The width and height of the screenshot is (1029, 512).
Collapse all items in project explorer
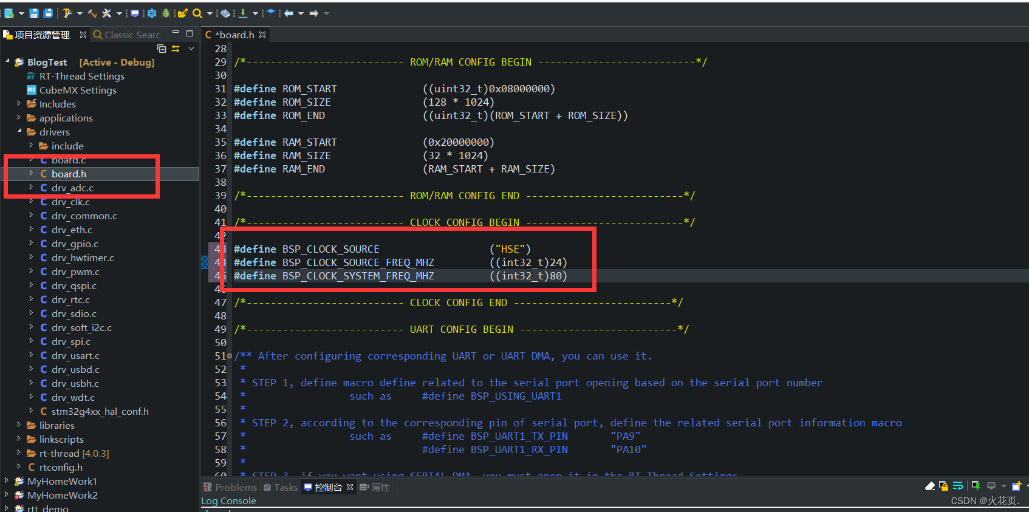click(162, 49)
